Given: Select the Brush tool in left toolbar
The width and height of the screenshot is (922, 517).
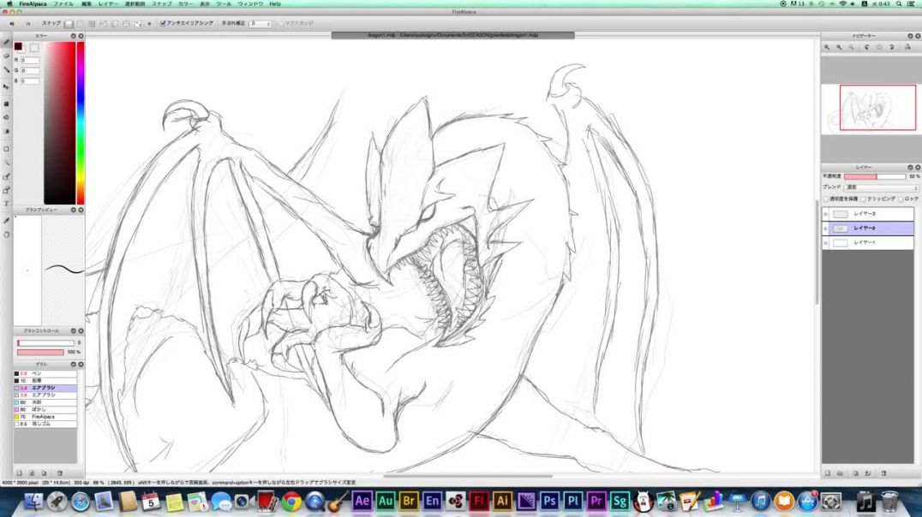Looking at the screenshot, I should coord(7,42).
